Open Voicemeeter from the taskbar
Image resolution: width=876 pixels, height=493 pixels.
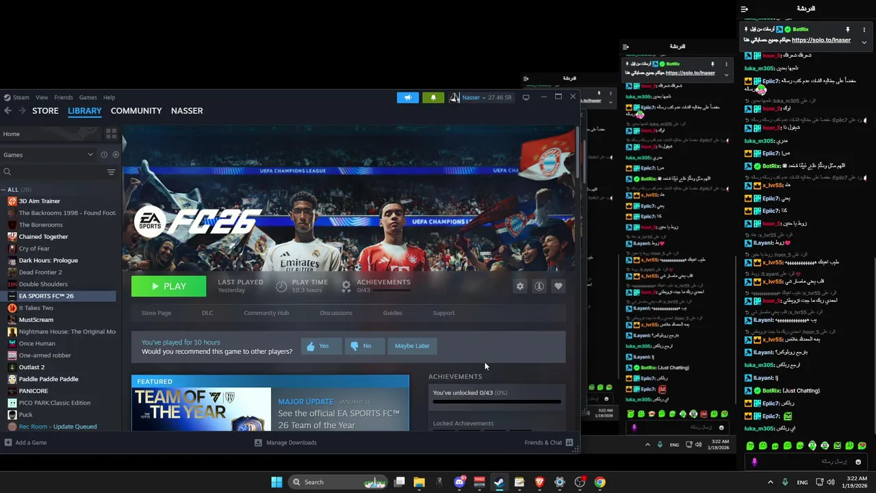[x=479, y=482]
